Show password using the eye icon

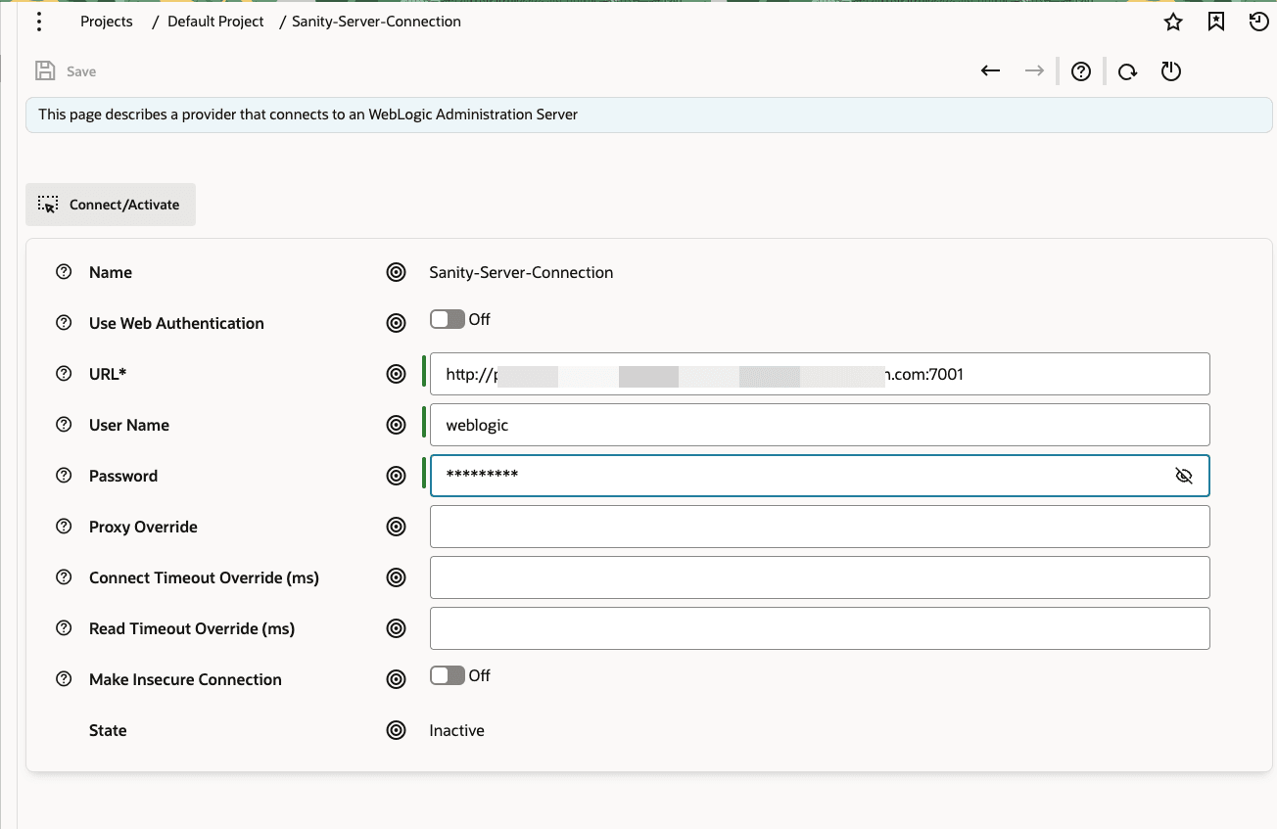1184,476
